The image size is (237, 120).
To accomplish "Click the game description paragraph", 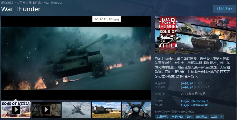I will coord(192,67).
